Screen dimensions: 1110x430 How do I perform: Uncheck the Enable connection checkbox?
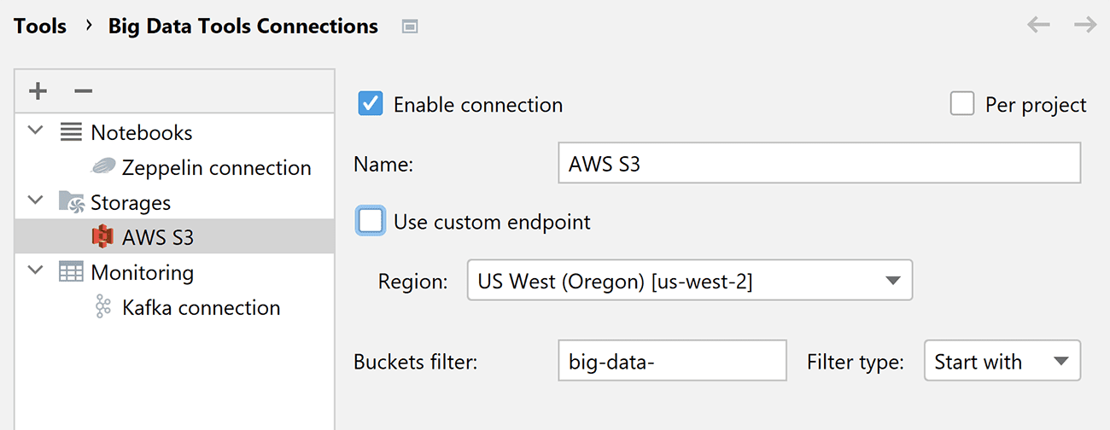pos(371,104)
